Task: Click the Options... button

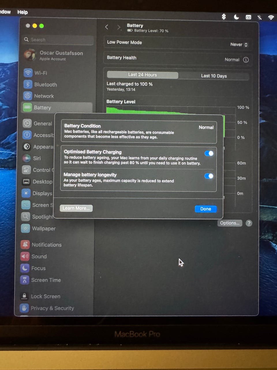Action: 230,223
